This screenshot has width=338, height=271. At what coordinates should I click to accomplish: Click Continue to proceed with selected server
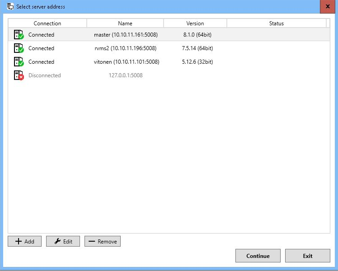[x=258, y=256]
